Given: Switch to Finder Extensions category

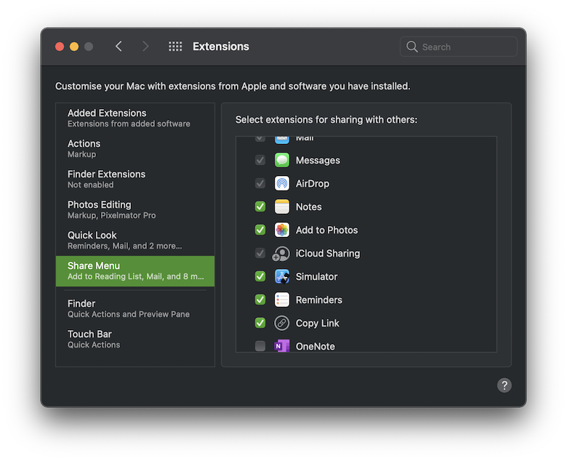Looking at the screenshot, I should pos(135,179).
